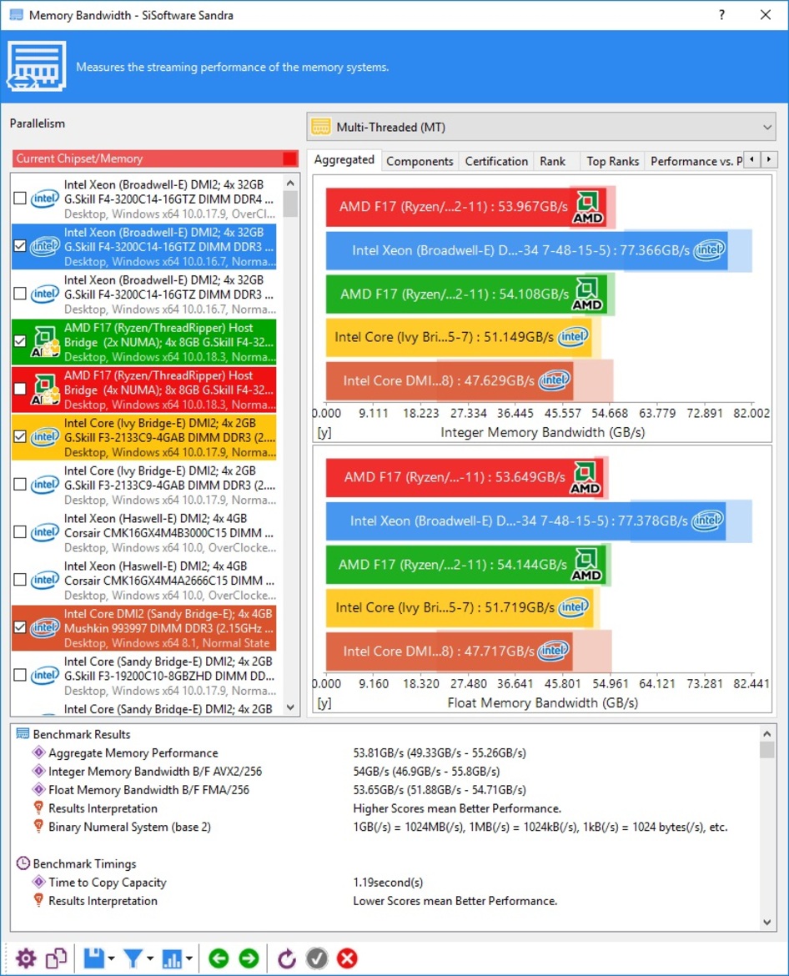
Task: Switch to the Performance vs. P tab
Action: pyautogui.click(x=695, y=161)
